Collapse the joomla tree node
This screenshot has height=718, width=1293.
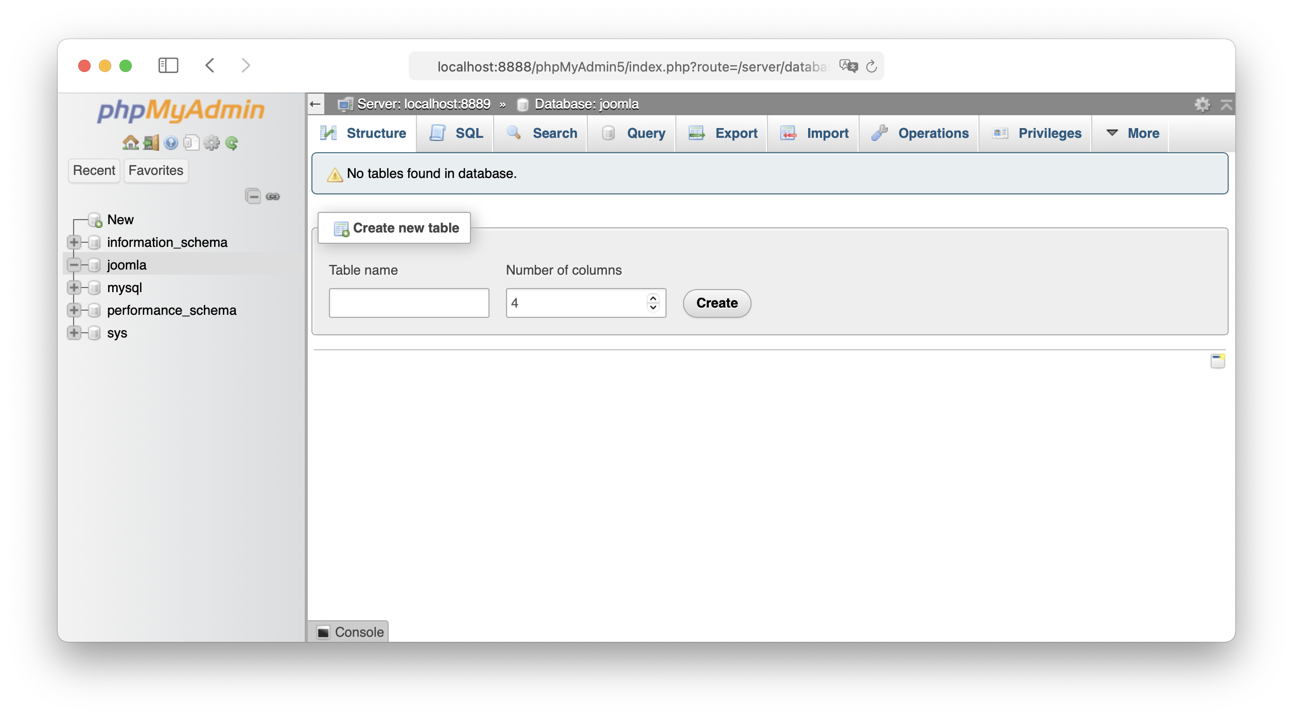point(74,265)
